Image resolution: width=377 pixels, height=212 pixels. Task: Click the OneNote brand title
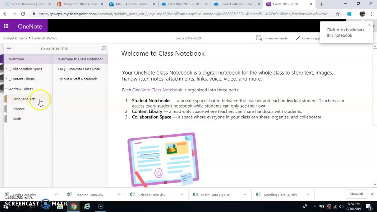click(30, 26)
